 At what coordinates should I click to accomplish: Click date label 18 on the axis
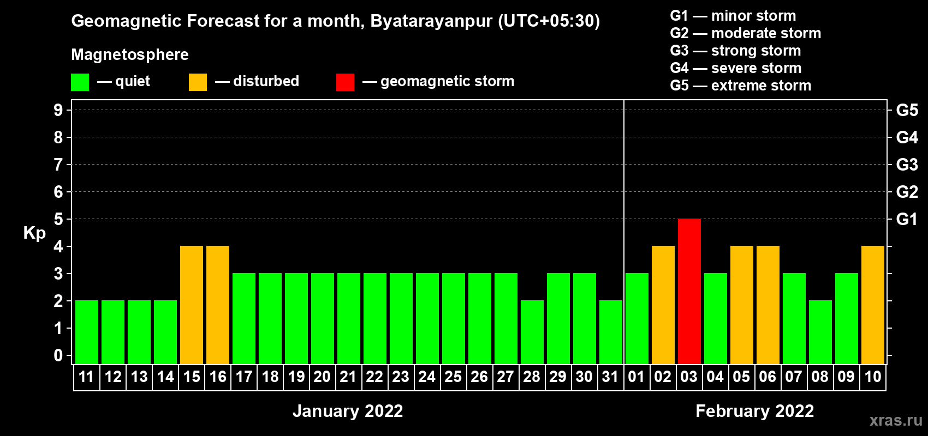270,377
